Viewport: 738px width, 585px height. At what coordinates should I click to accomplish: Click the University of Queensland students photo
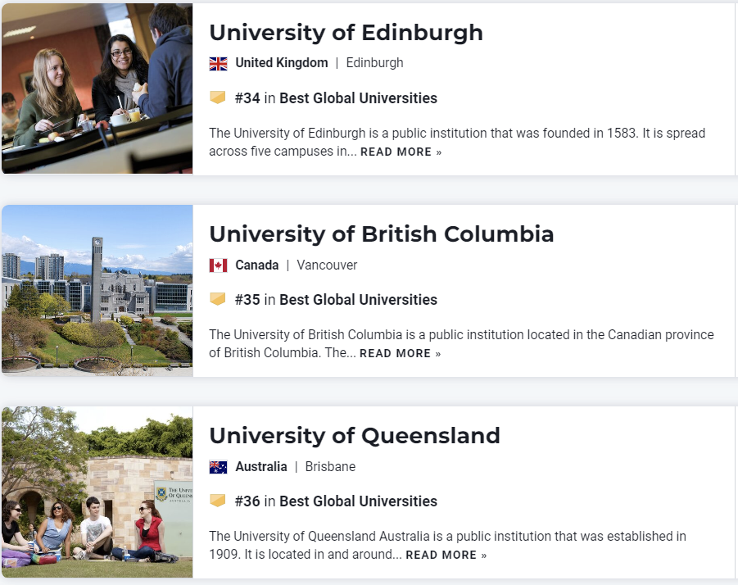pos(97,491)
